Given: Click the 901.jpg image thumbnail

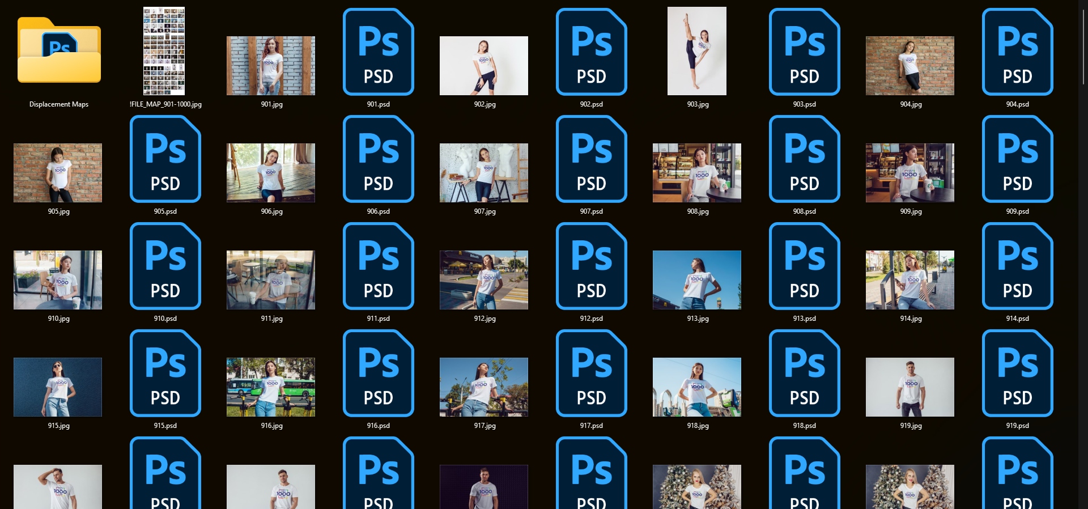Looking at the screenshot, I should pos(271,66).
